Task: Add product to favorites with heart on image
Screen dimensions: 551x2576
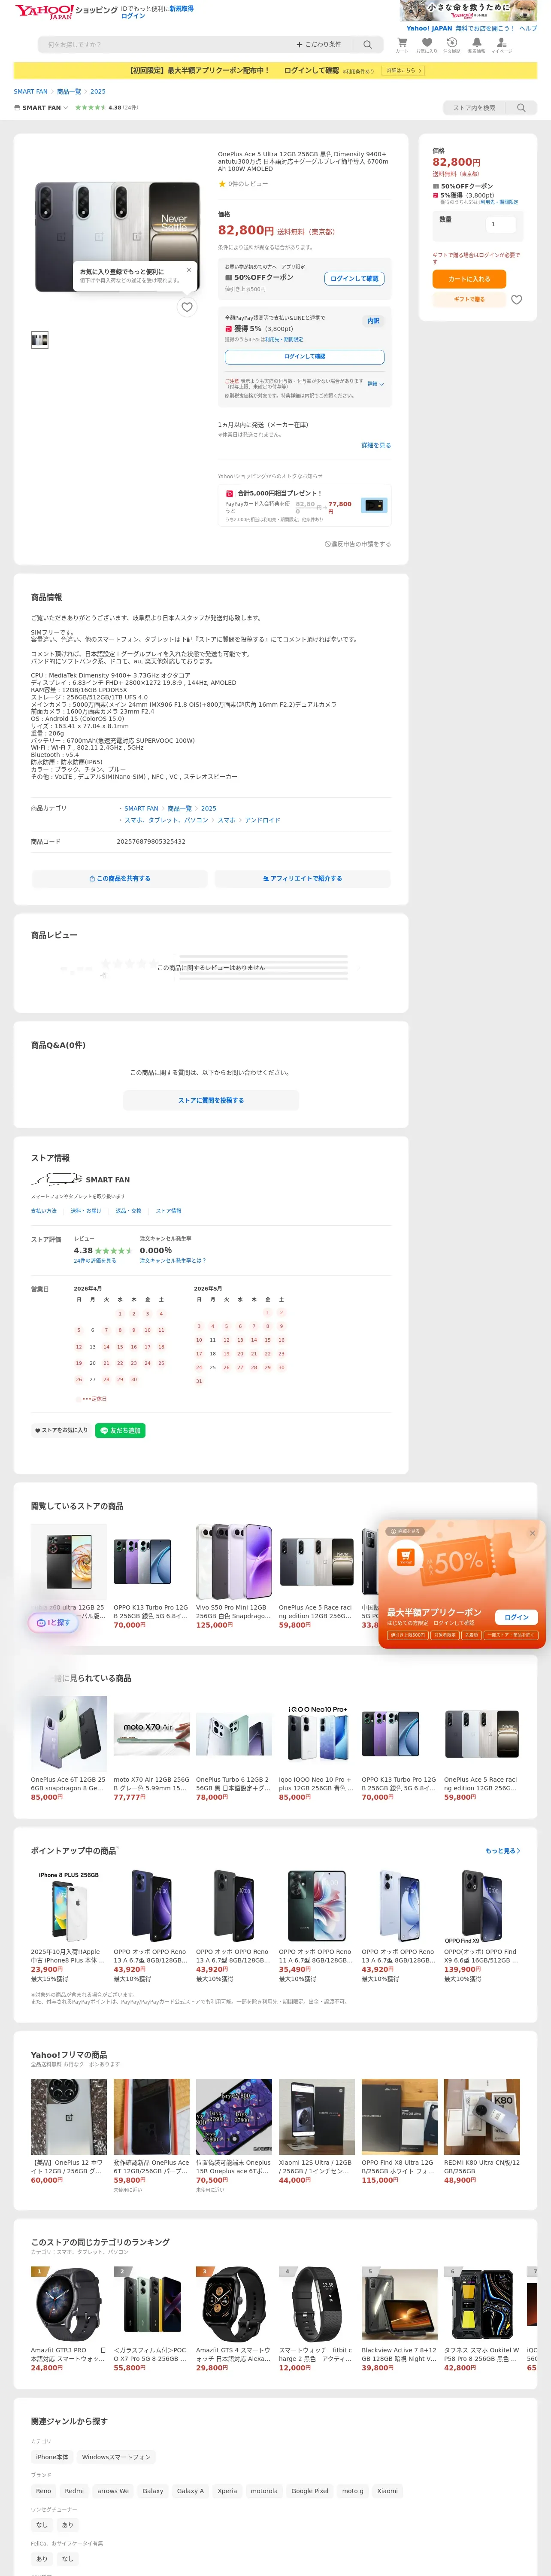Action: point(187,307)
